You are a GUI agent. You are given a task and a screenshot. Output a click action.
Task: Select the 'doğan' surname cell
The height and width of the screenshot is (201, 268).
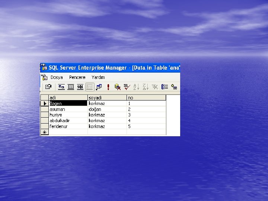coord(107,109)
